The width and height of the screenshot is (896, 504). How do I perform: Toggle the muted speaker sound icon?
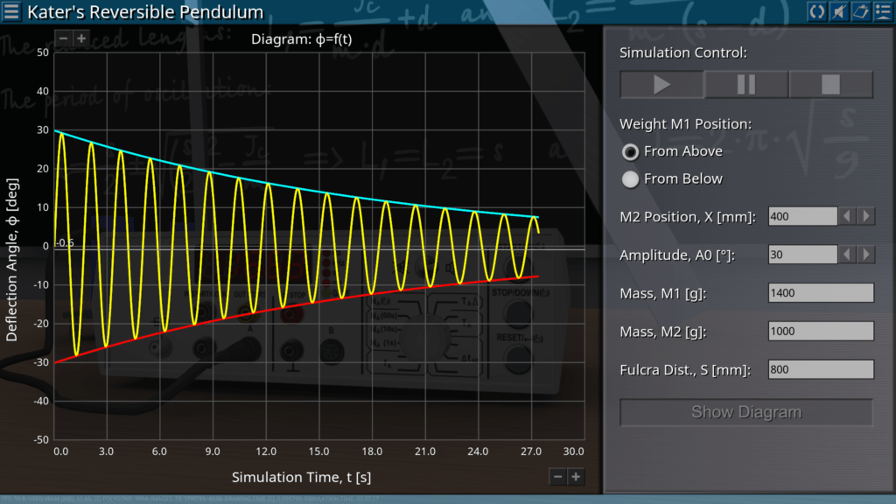coord(838,11)
